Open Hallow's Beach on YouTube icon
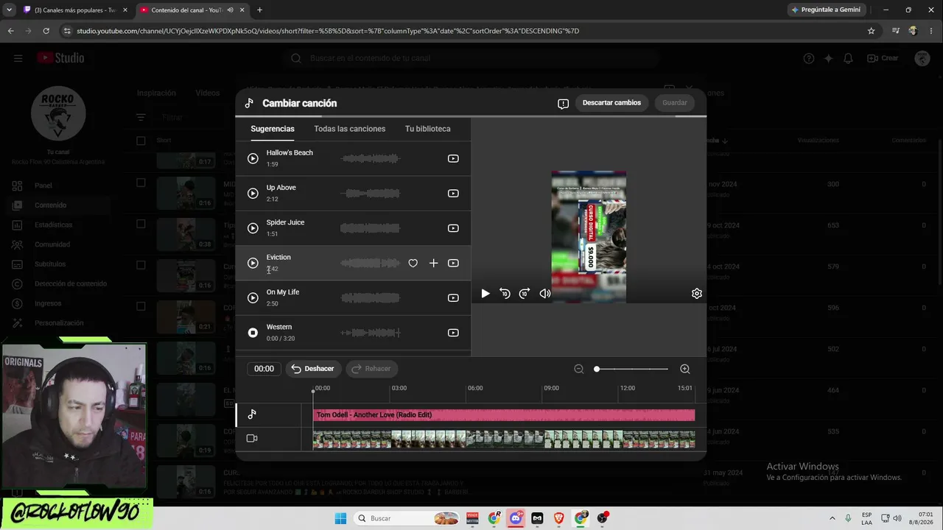943x530 pixels. coord(453,158)
